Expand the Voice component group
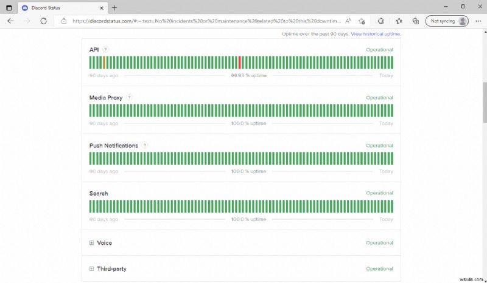Screen dimensions: 487x283 (91, 243)
